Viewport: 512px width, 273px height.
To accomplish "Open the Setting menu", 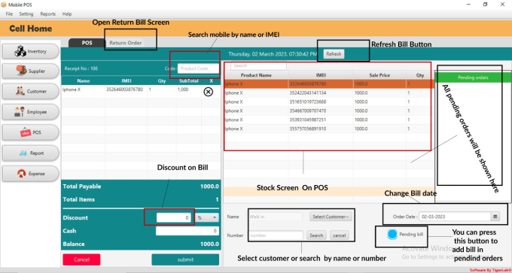I will point(26,14).
